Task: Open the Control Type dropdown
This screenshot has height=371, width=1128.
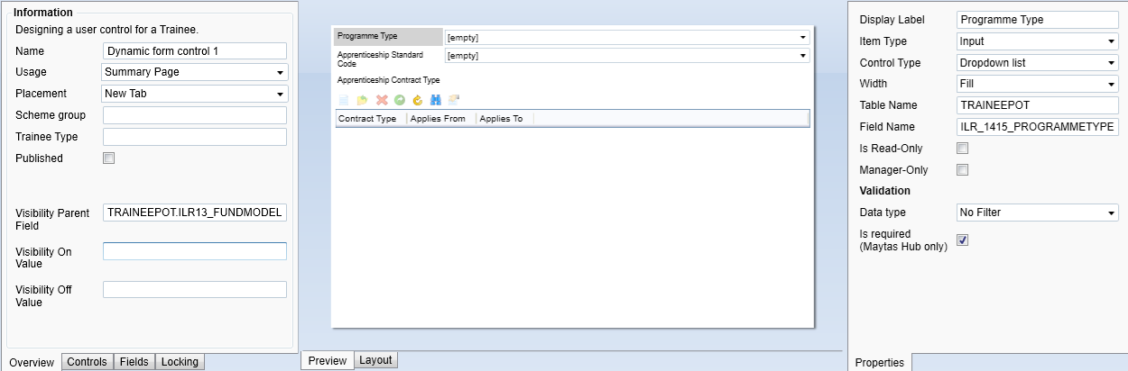Action: (1038, 63)
